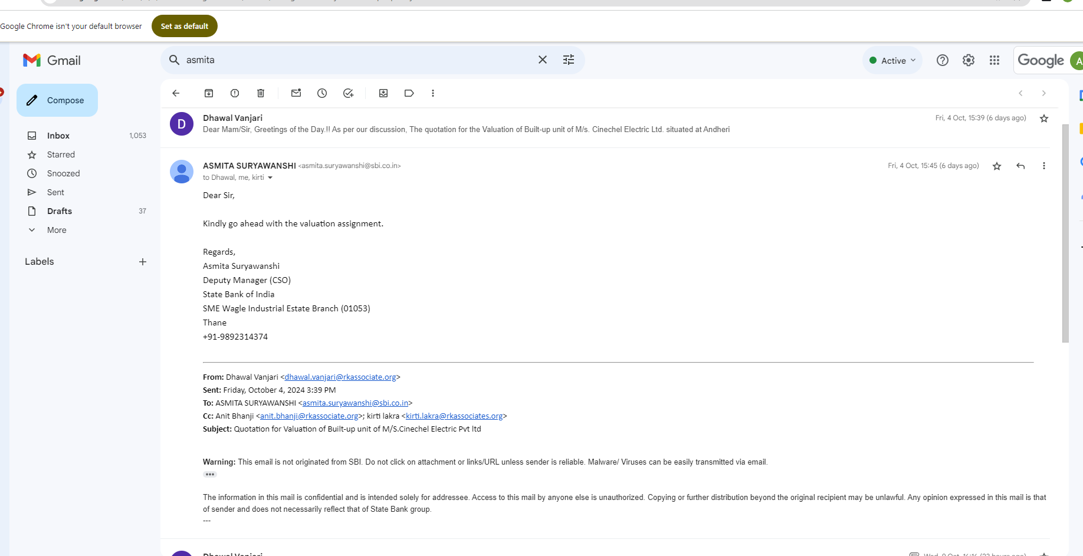Show recipient details dropdown arrow
The image size is (1083, 556).
click(270, 177)
